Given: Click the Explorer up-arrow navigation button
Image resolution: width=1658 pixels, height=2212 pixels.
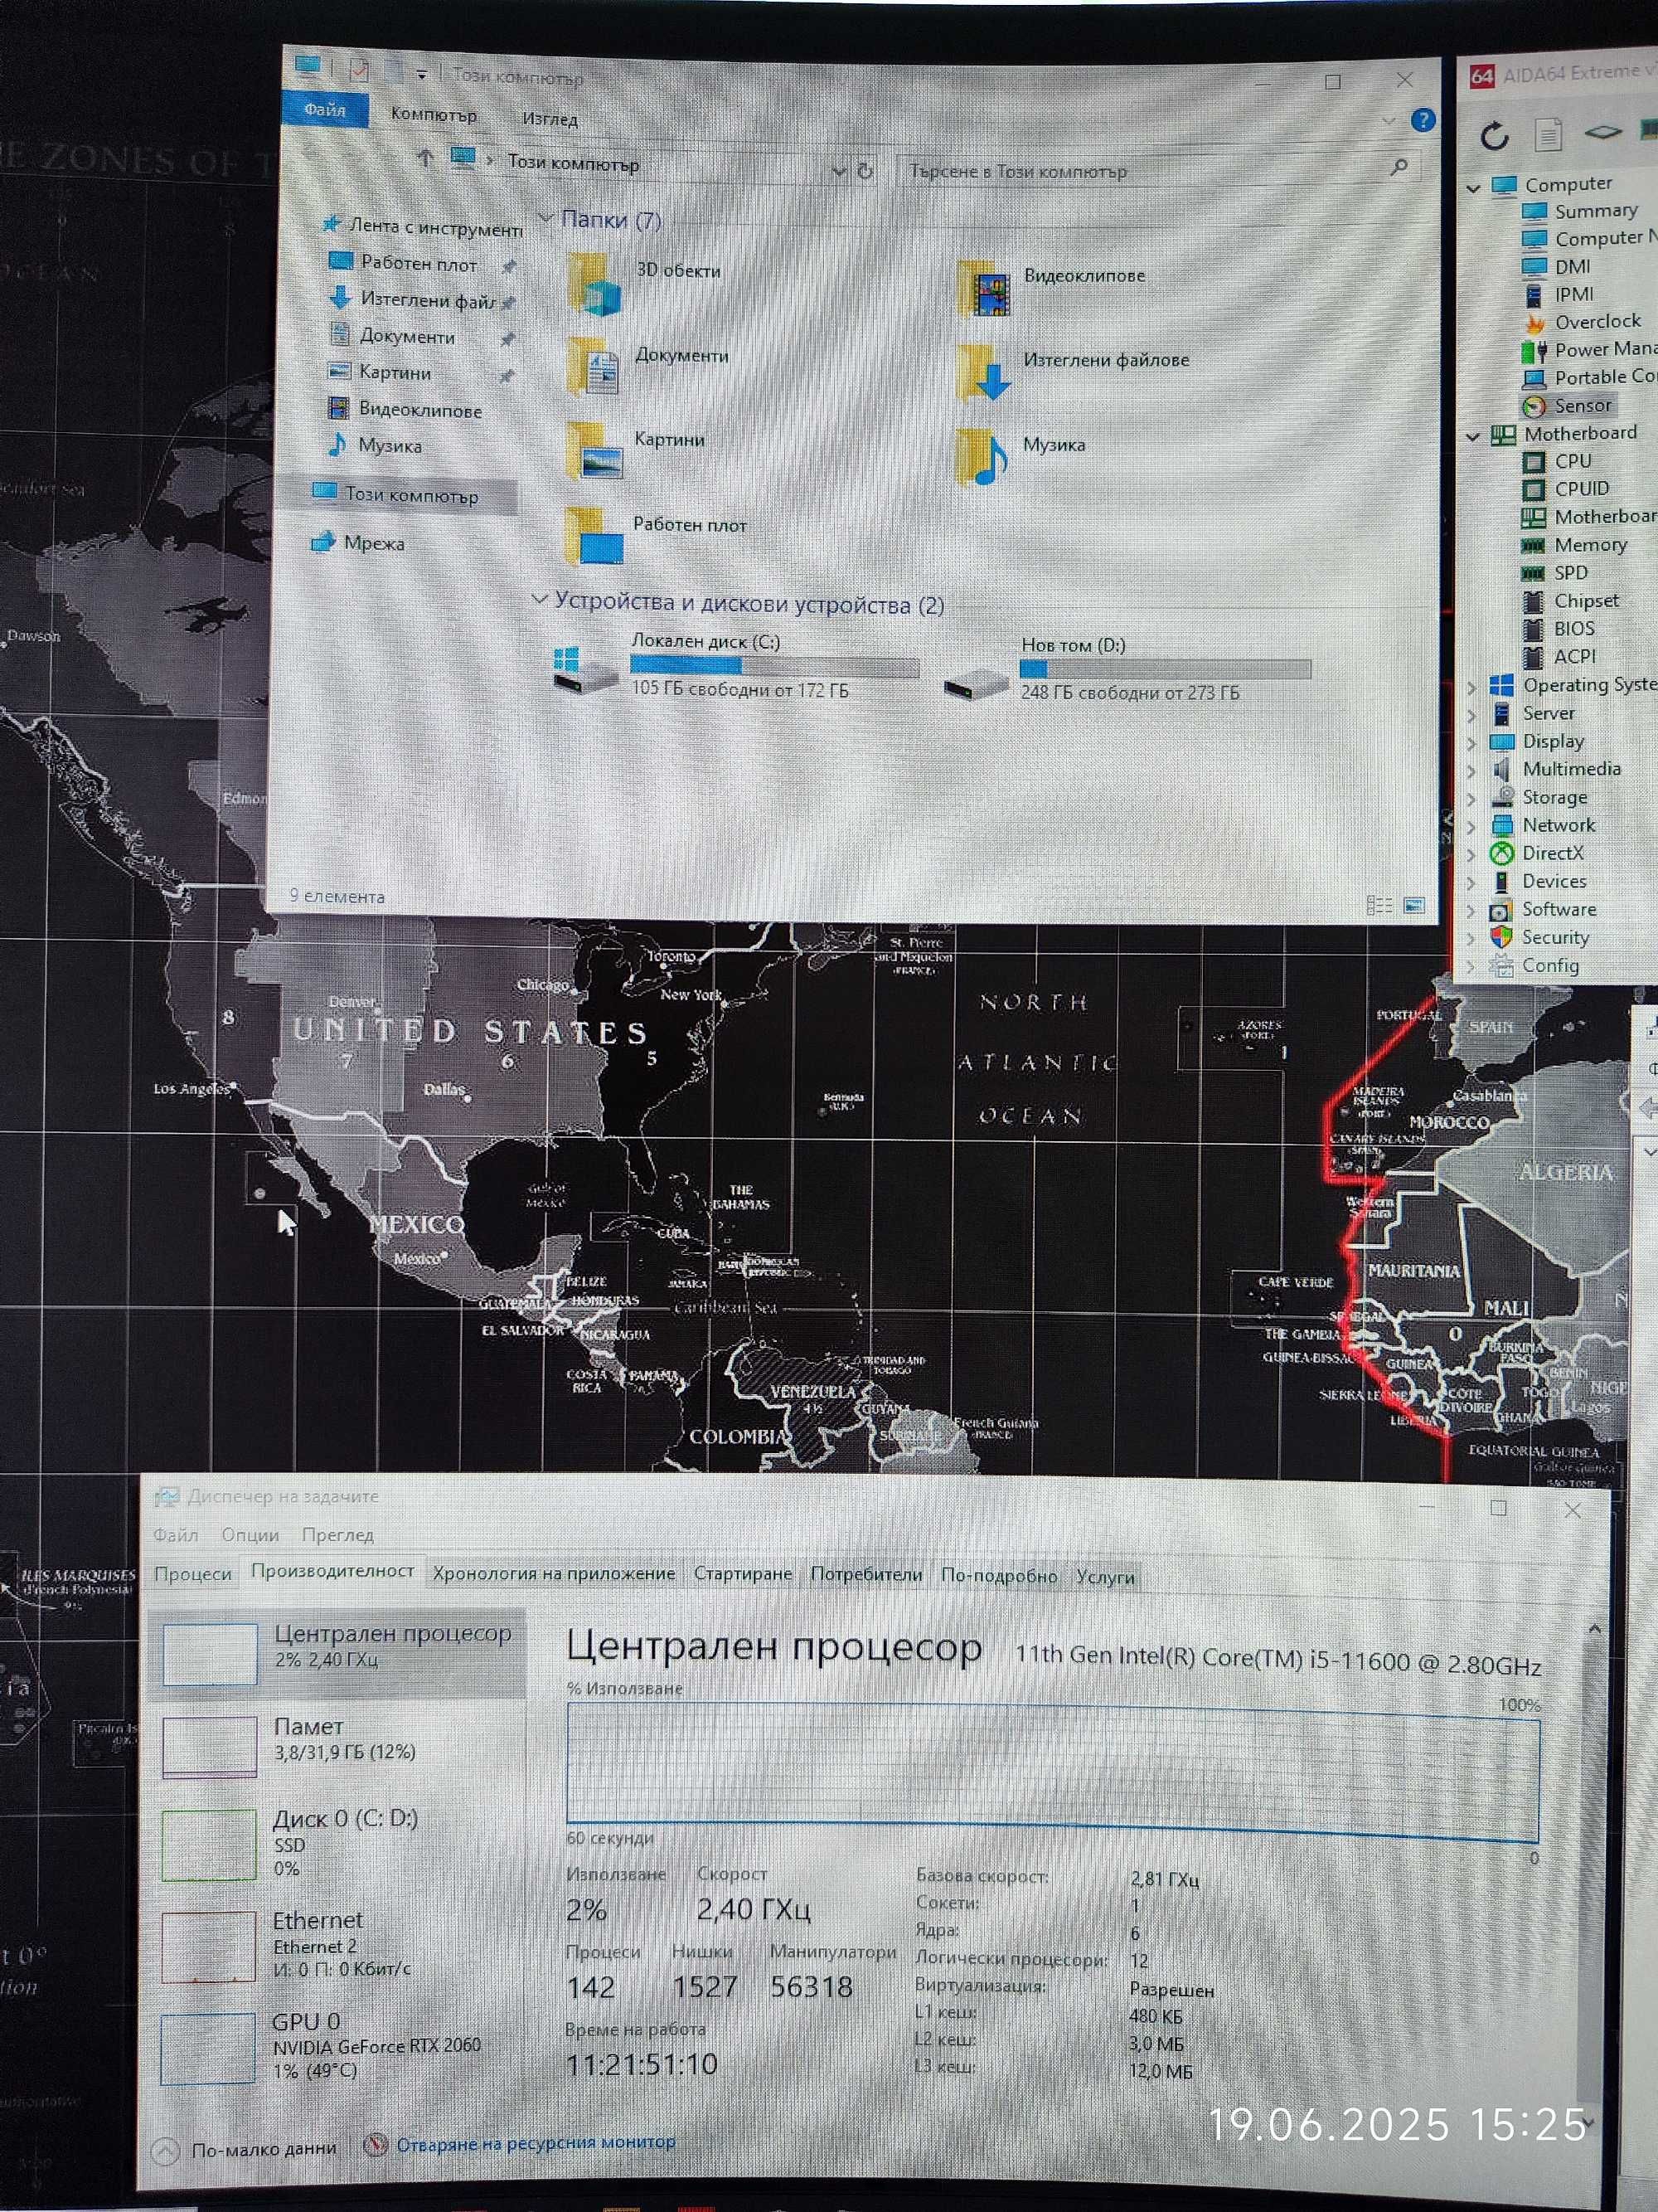Looking at the screenshot, I should point(424,158).
